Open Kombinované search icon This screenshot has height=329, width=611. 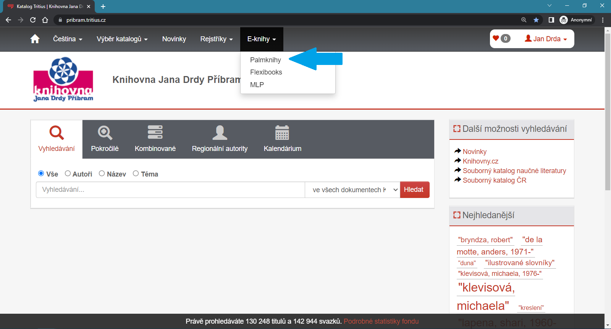[x=155, y=132]
